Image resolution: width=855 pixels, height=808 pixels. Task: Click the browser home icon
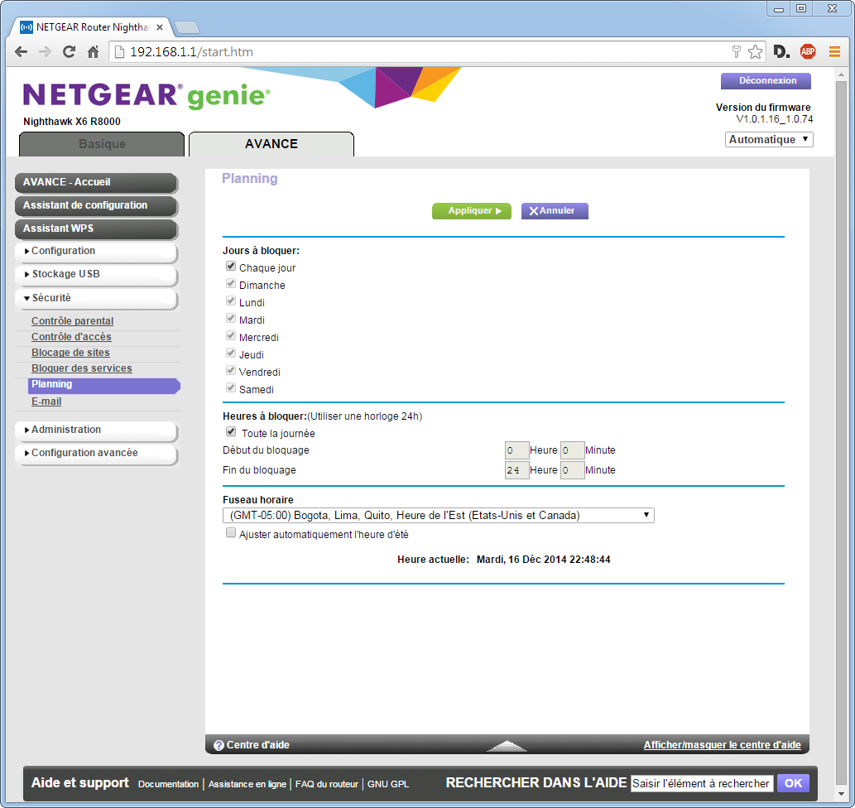94,52
